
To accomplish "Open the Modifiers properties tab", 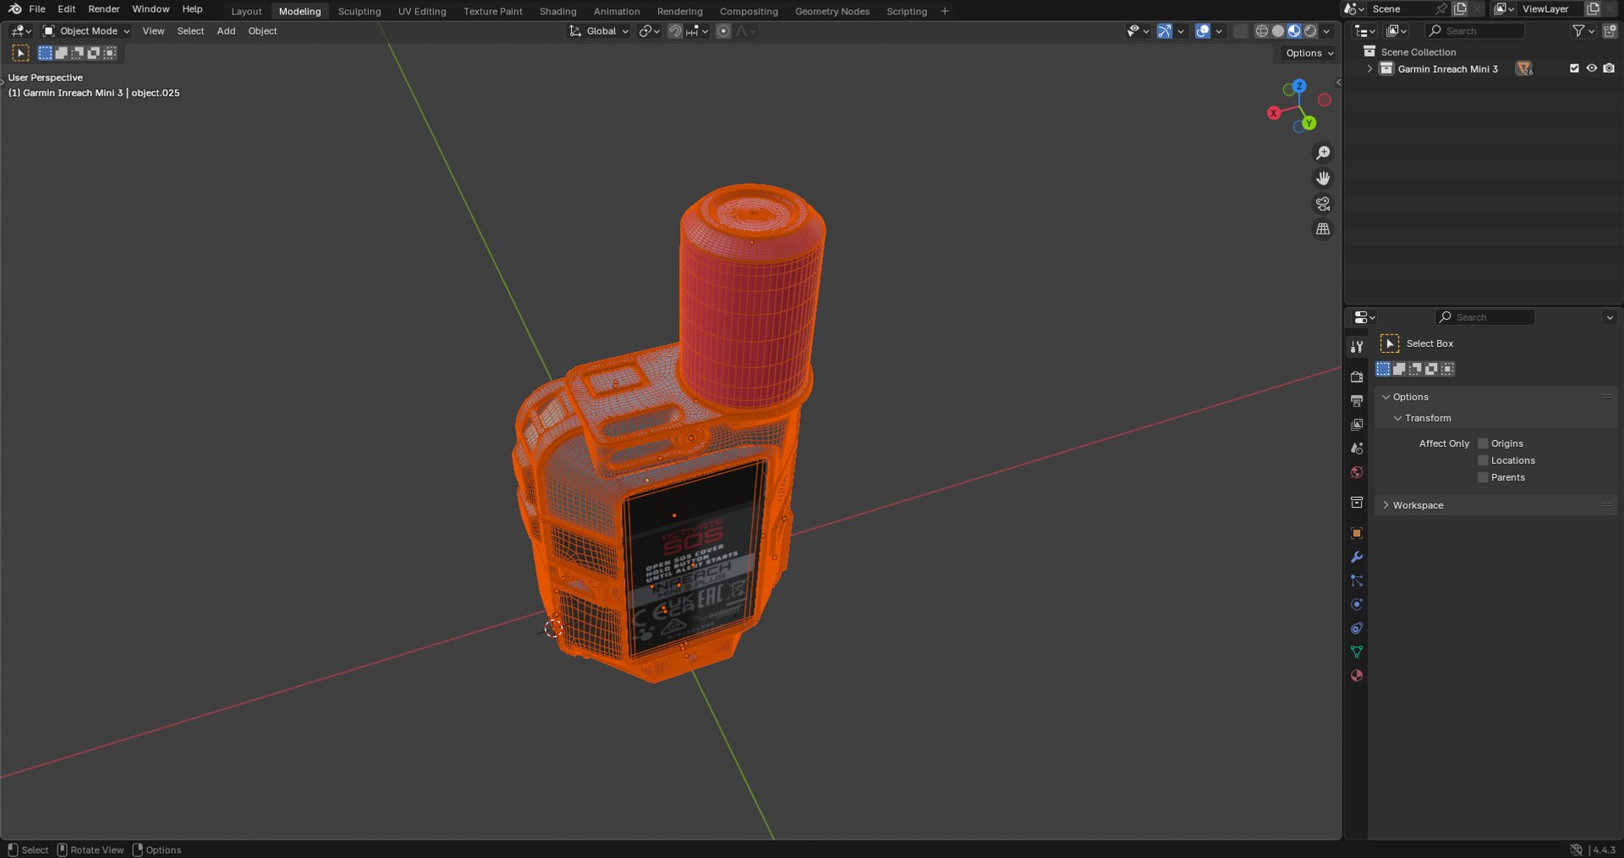I will 1357,557.
